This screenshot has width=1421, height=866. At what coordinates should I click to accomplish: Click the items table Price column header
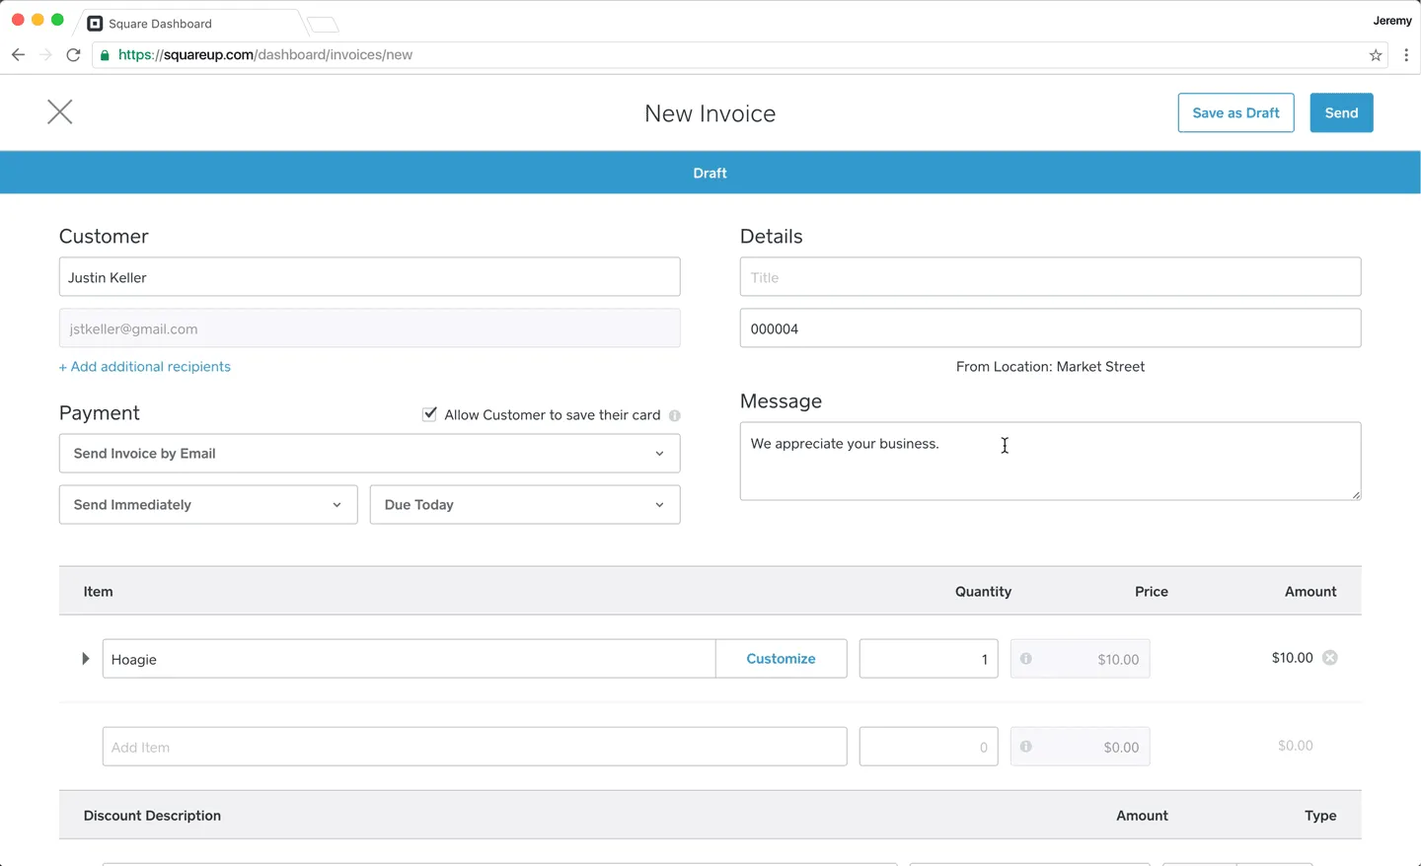tap(1151, 592)
